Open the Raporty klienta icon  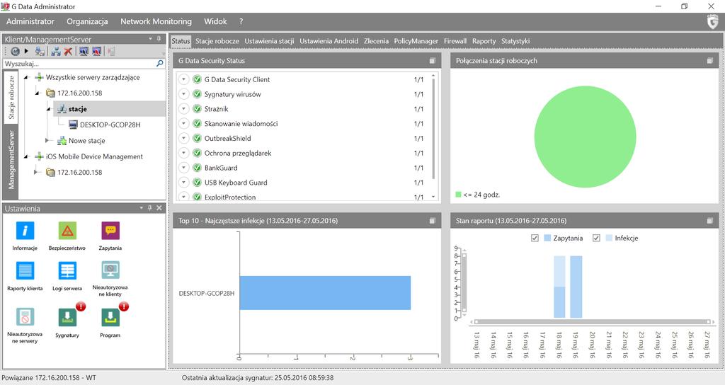point(25,270)
